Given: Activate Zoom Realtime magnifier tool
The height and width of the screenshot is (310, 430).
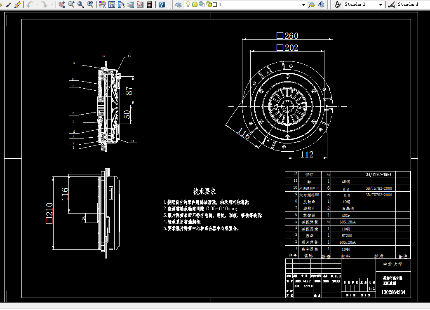Looking at the screenshot, I should [x=71, y=5].
